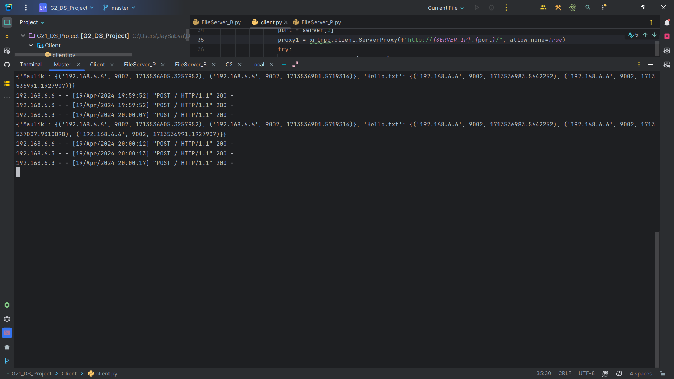Viewport: 674px width, 379px height.
Task: Open the master branch dropdown
Action: pyautogui.click(x=119, y=8)
